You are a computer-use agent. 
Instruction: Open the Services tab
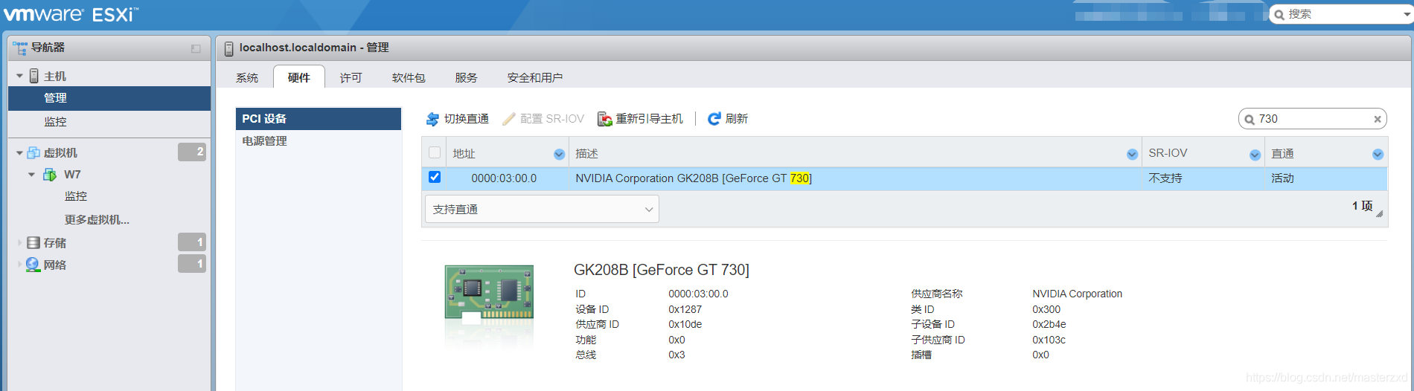pyautogui.click(x=466, y=77)
